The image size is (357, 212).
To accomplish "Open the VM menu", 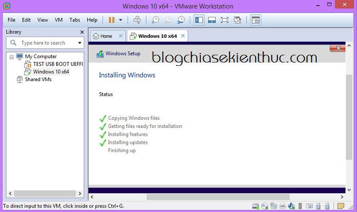I will click(59, 20).
